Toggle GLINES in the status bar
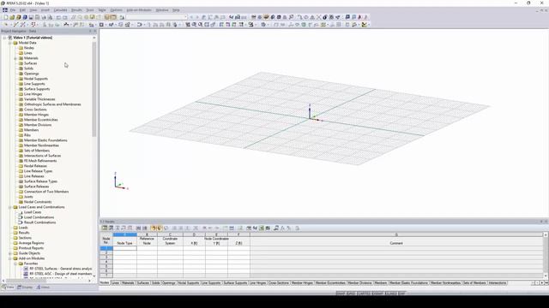The image size is (549, 308). 391,293
